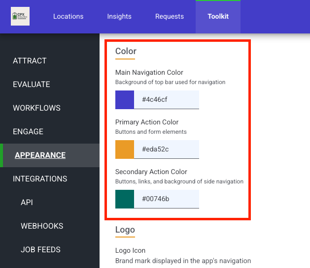Go to the Requests tab

170,16
